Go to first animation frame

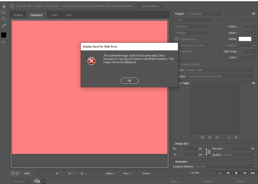click(x=220, y=173)
